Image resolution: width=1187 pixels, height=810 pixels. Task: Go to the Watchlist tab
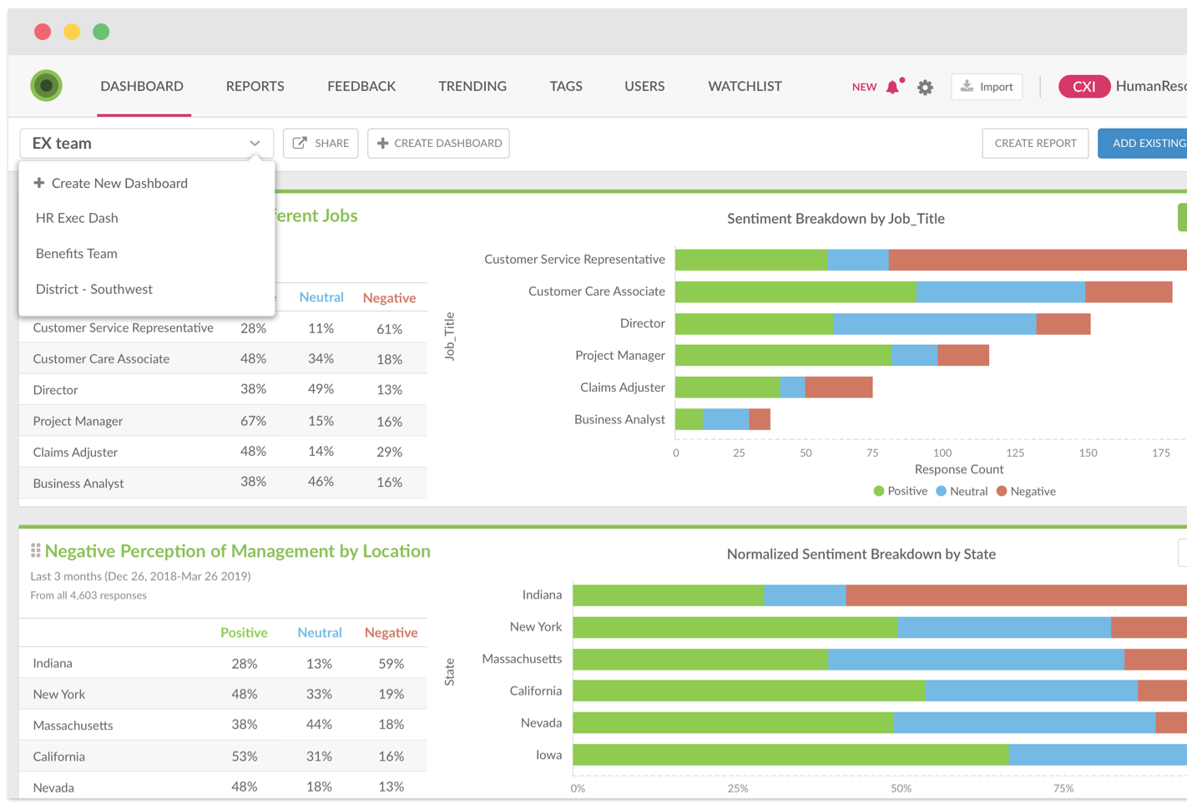745,86
